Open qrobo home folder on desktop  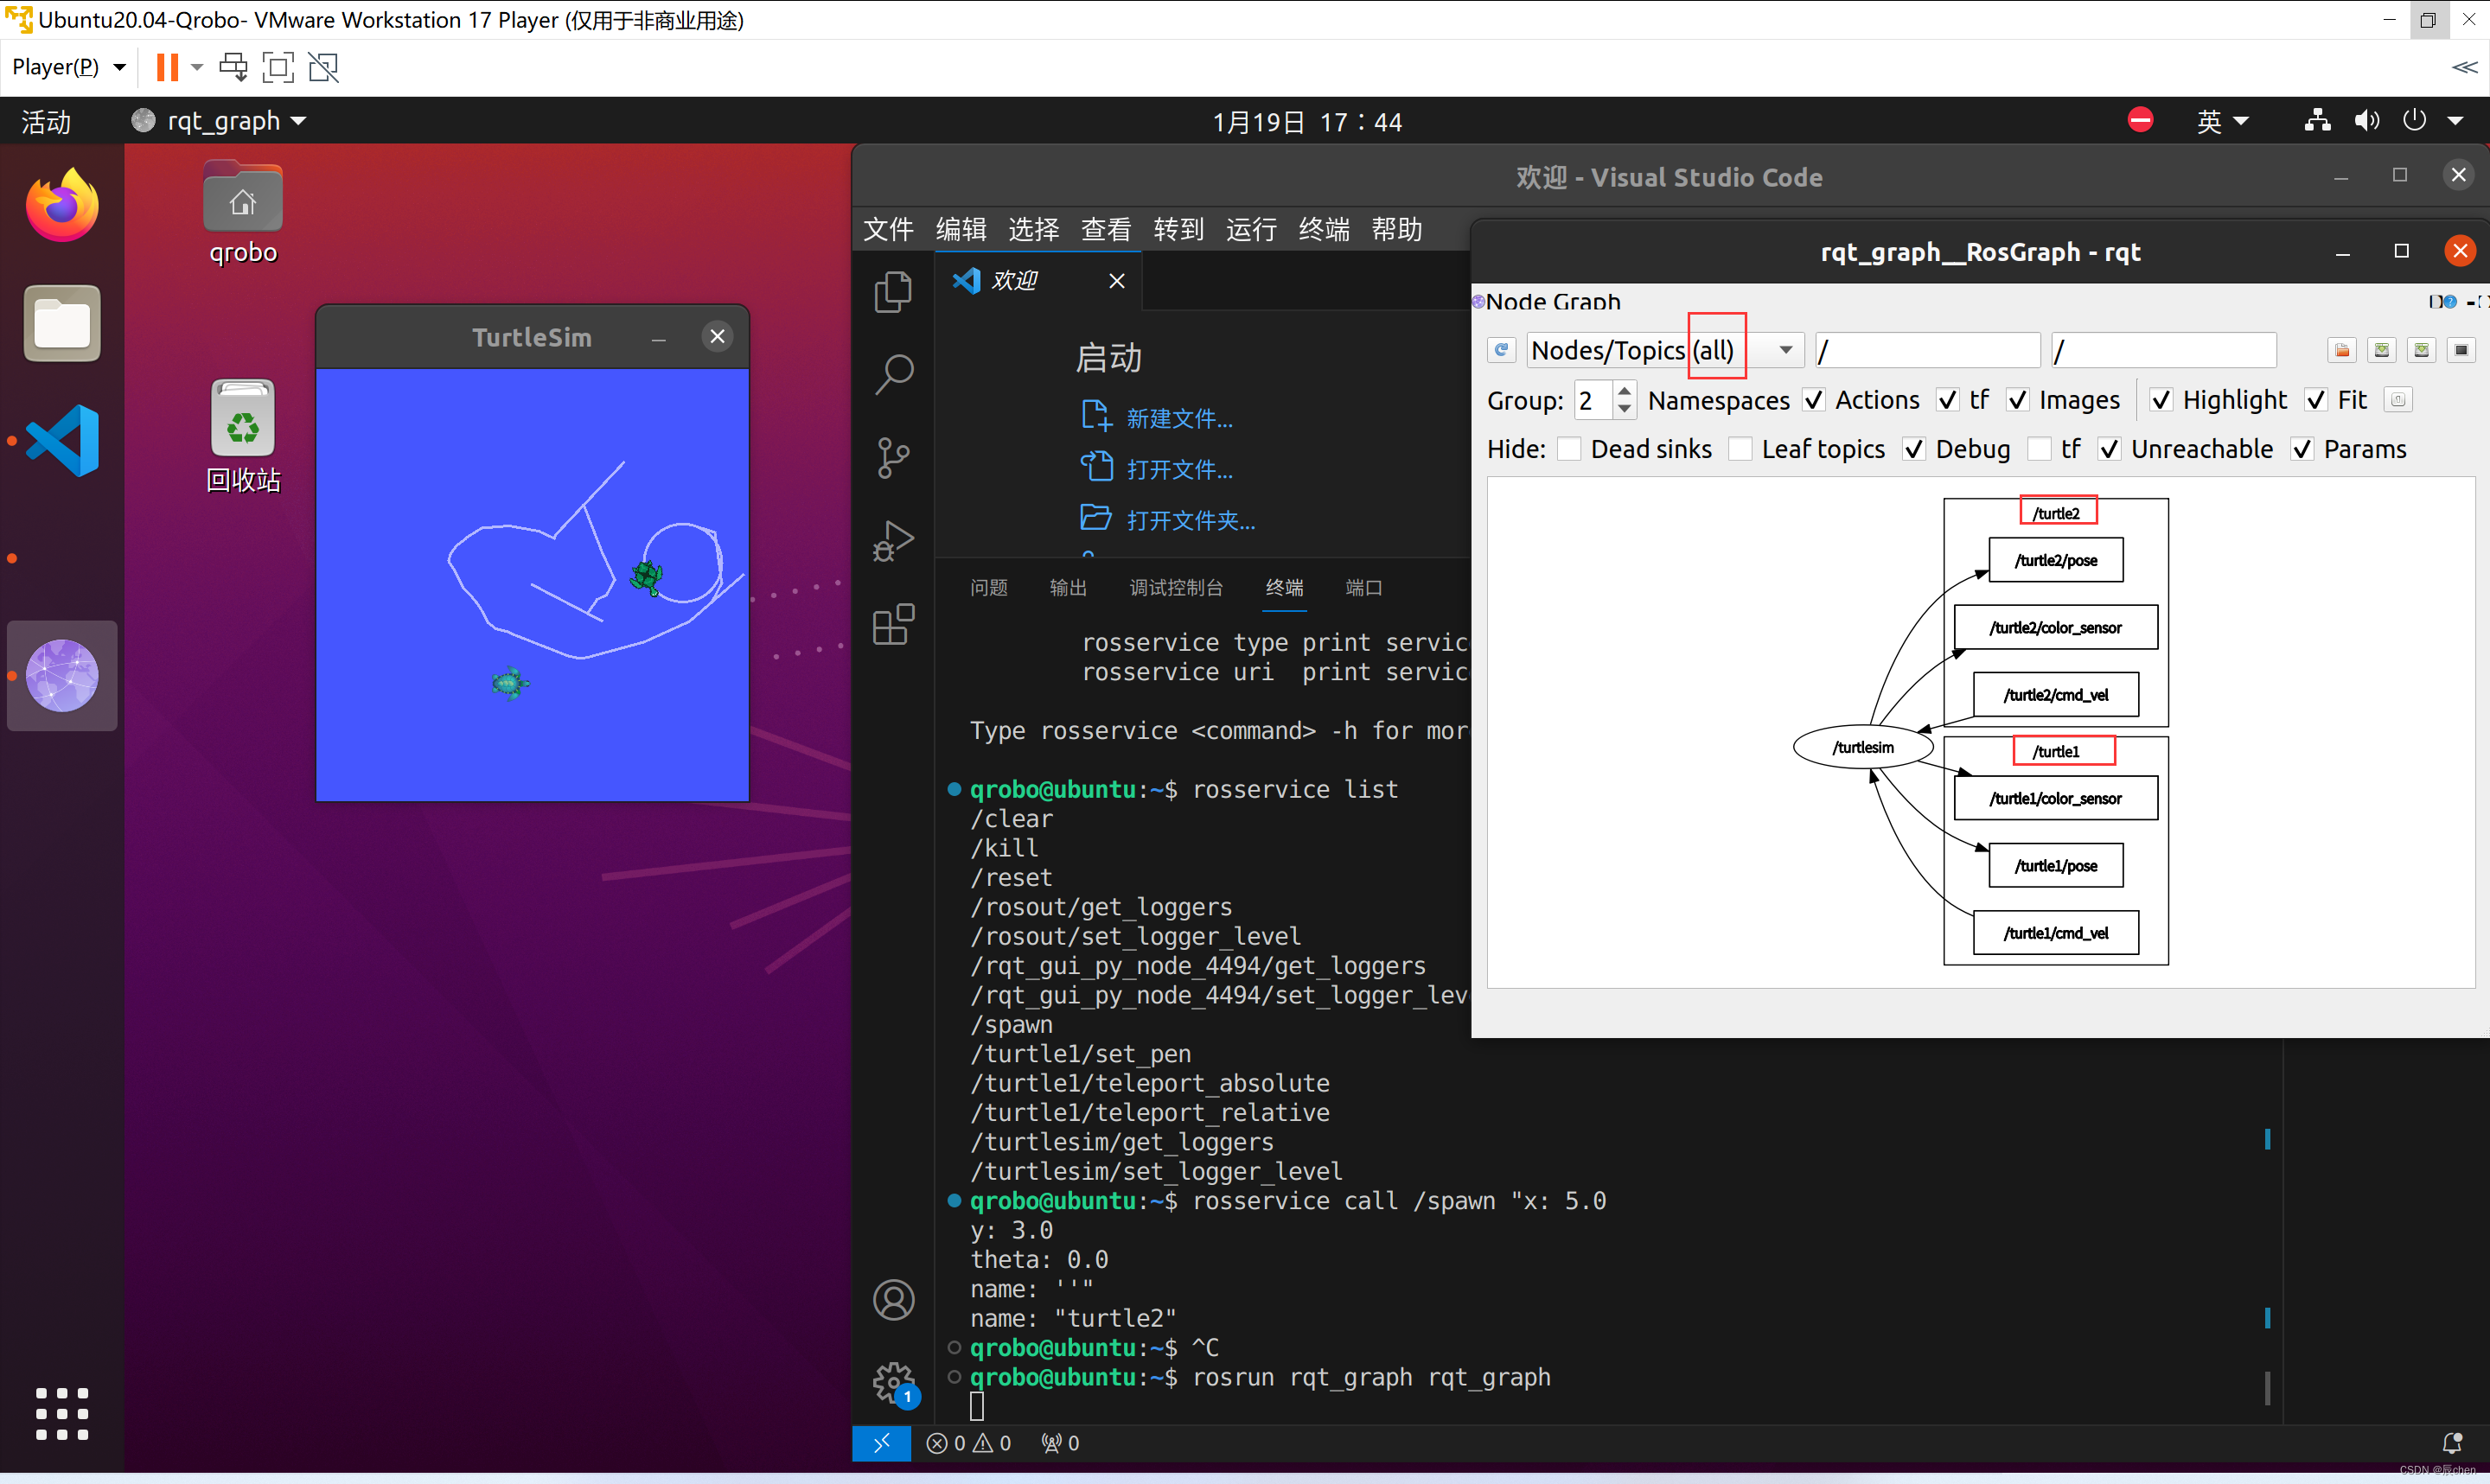(242, 213)
